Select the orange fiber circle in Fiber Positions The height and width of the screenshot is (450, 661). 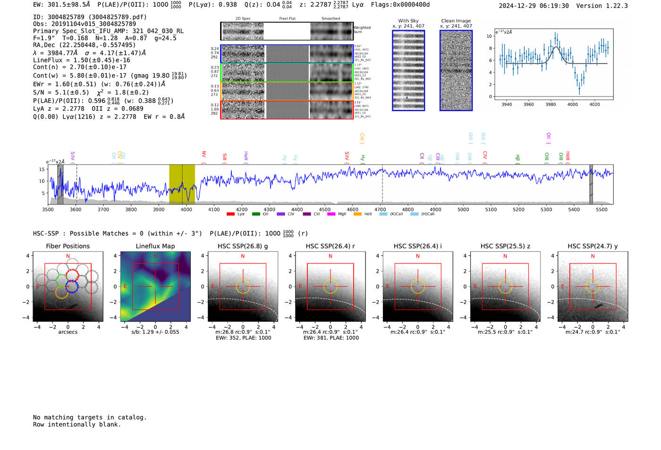click(x=61, y=292)
